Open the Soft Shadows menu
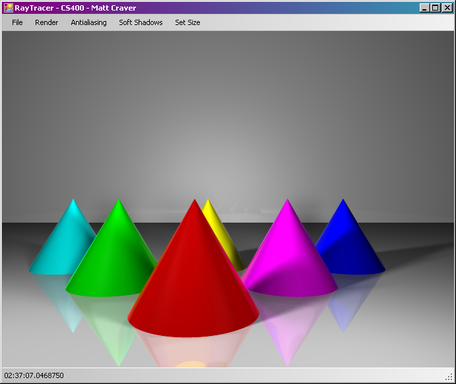This screenshot has width=456, height=384. 141,22
